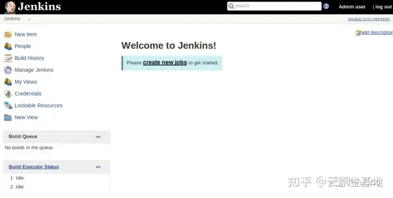Viewport: 393px width, 198px height.
Task: Click the My Views icon
Action: point(8,82)
